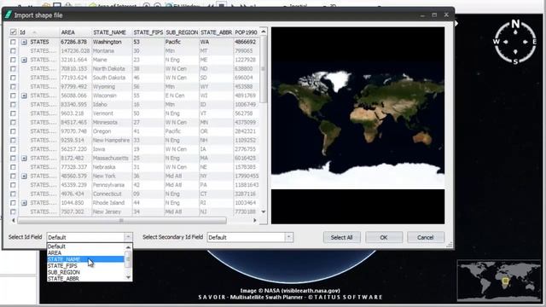Click the compass East marker

[x=535, y=42]
